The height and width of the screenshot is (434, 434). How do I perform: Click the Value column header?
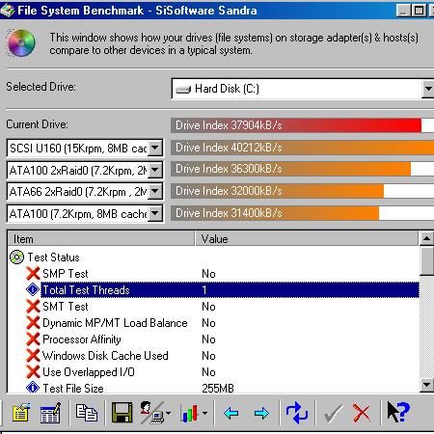coord(307,239)
